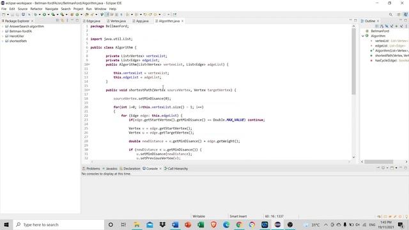Toggle Sort alphabetically in Outline toolbar

point(382,26)
